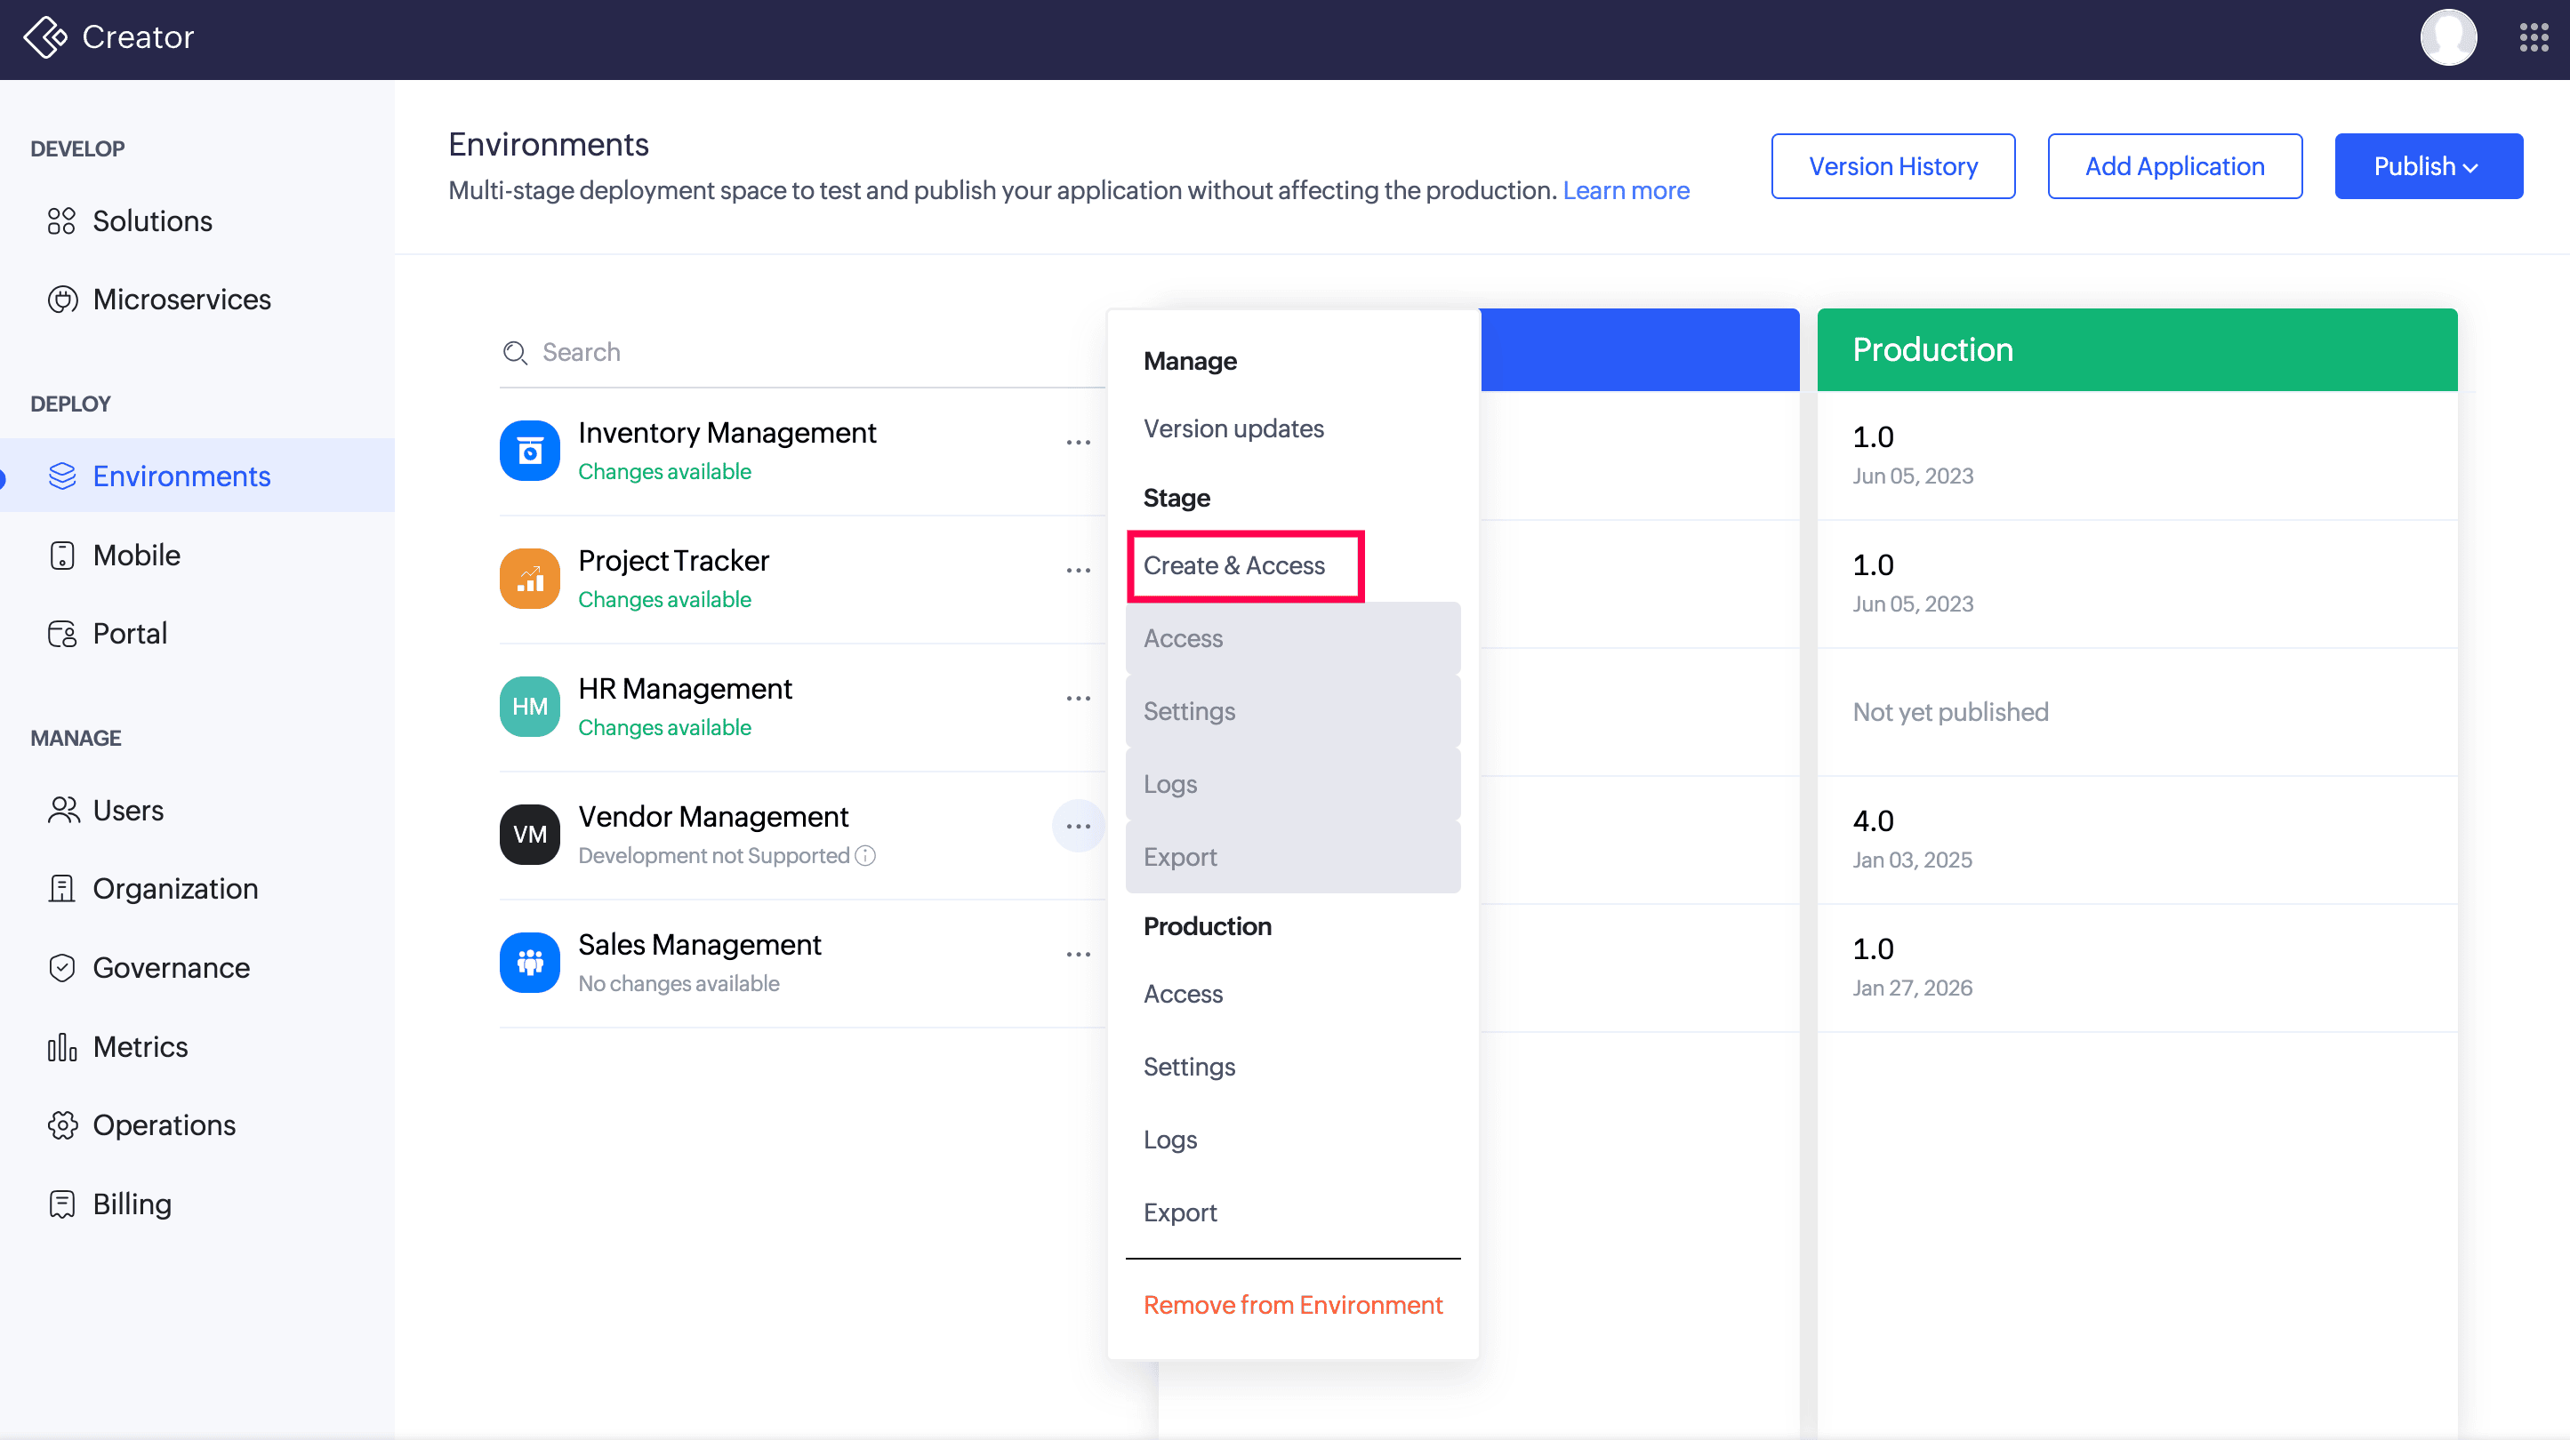
Task: Open the more options menu for HR Management
Action: (1078, 699)
